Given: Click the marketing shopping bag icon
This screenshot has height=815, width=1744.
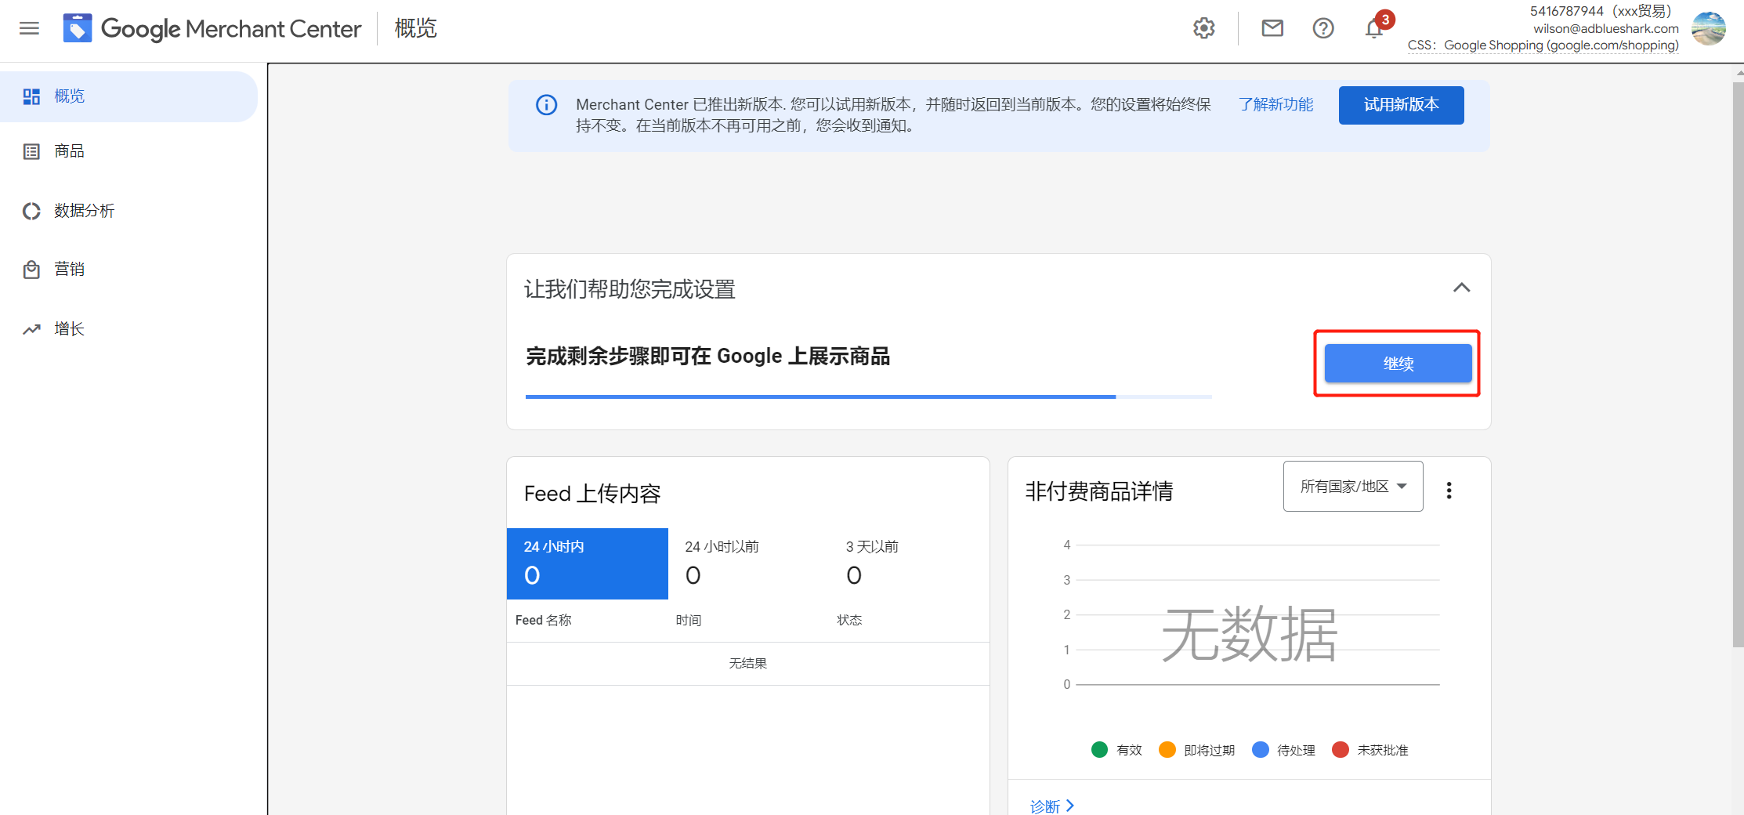Looking at the screenshot, I should tap(31, 270).
